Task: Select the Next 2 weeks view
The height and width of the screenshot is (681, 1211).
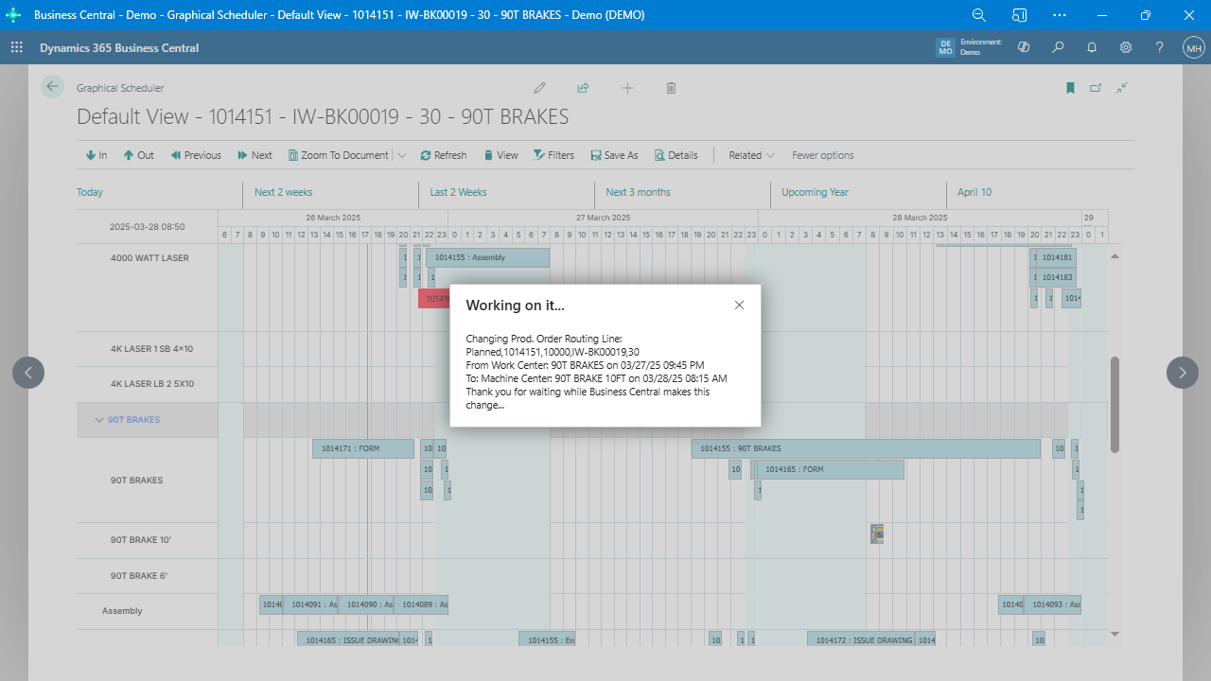Action: tap(283, 192)
